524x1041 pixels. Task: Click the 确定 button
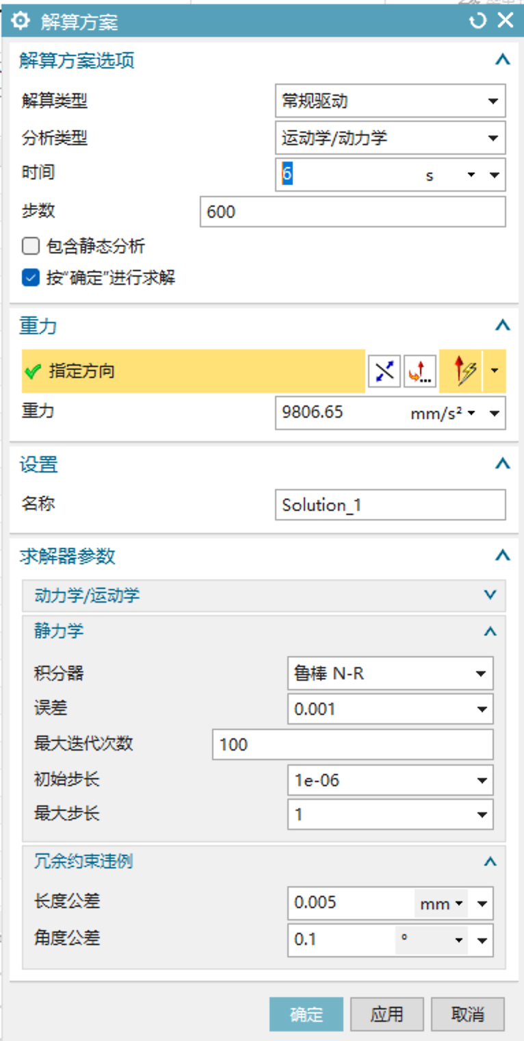(306, 1014)
